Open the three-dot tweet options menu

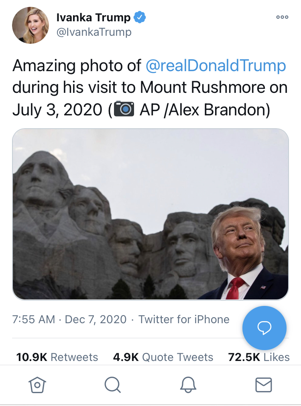pyautogui.click(x=282, y=17)
